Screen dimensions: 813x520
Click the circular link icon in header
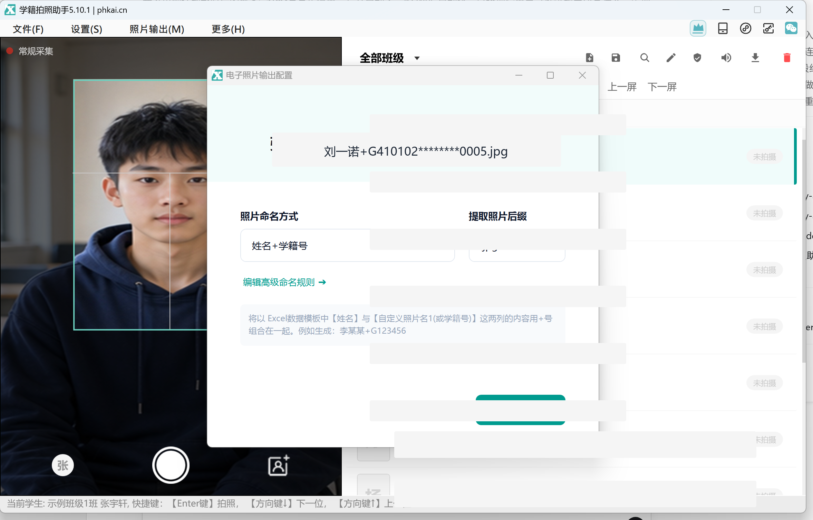(745, 28)
